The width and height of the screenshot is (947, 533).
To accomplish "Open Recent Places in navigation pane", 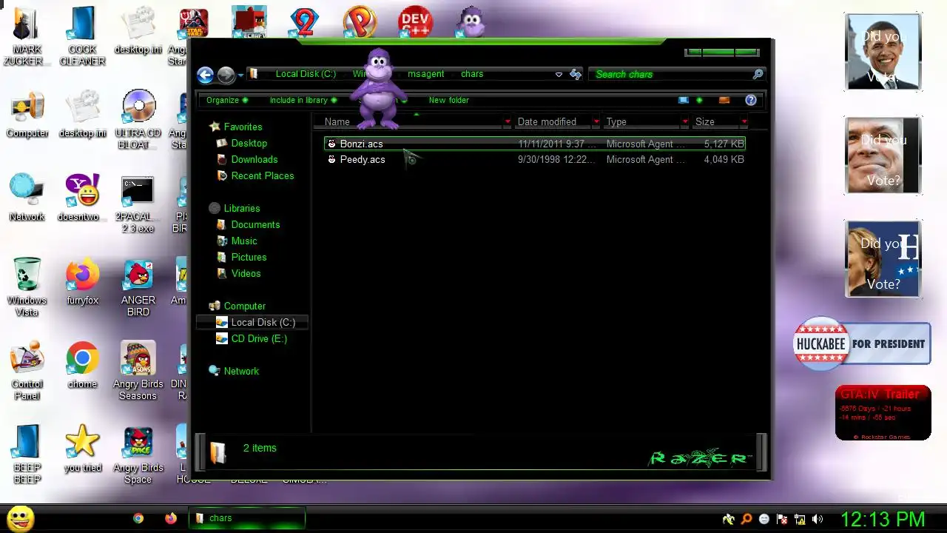I will pos(263,175).
